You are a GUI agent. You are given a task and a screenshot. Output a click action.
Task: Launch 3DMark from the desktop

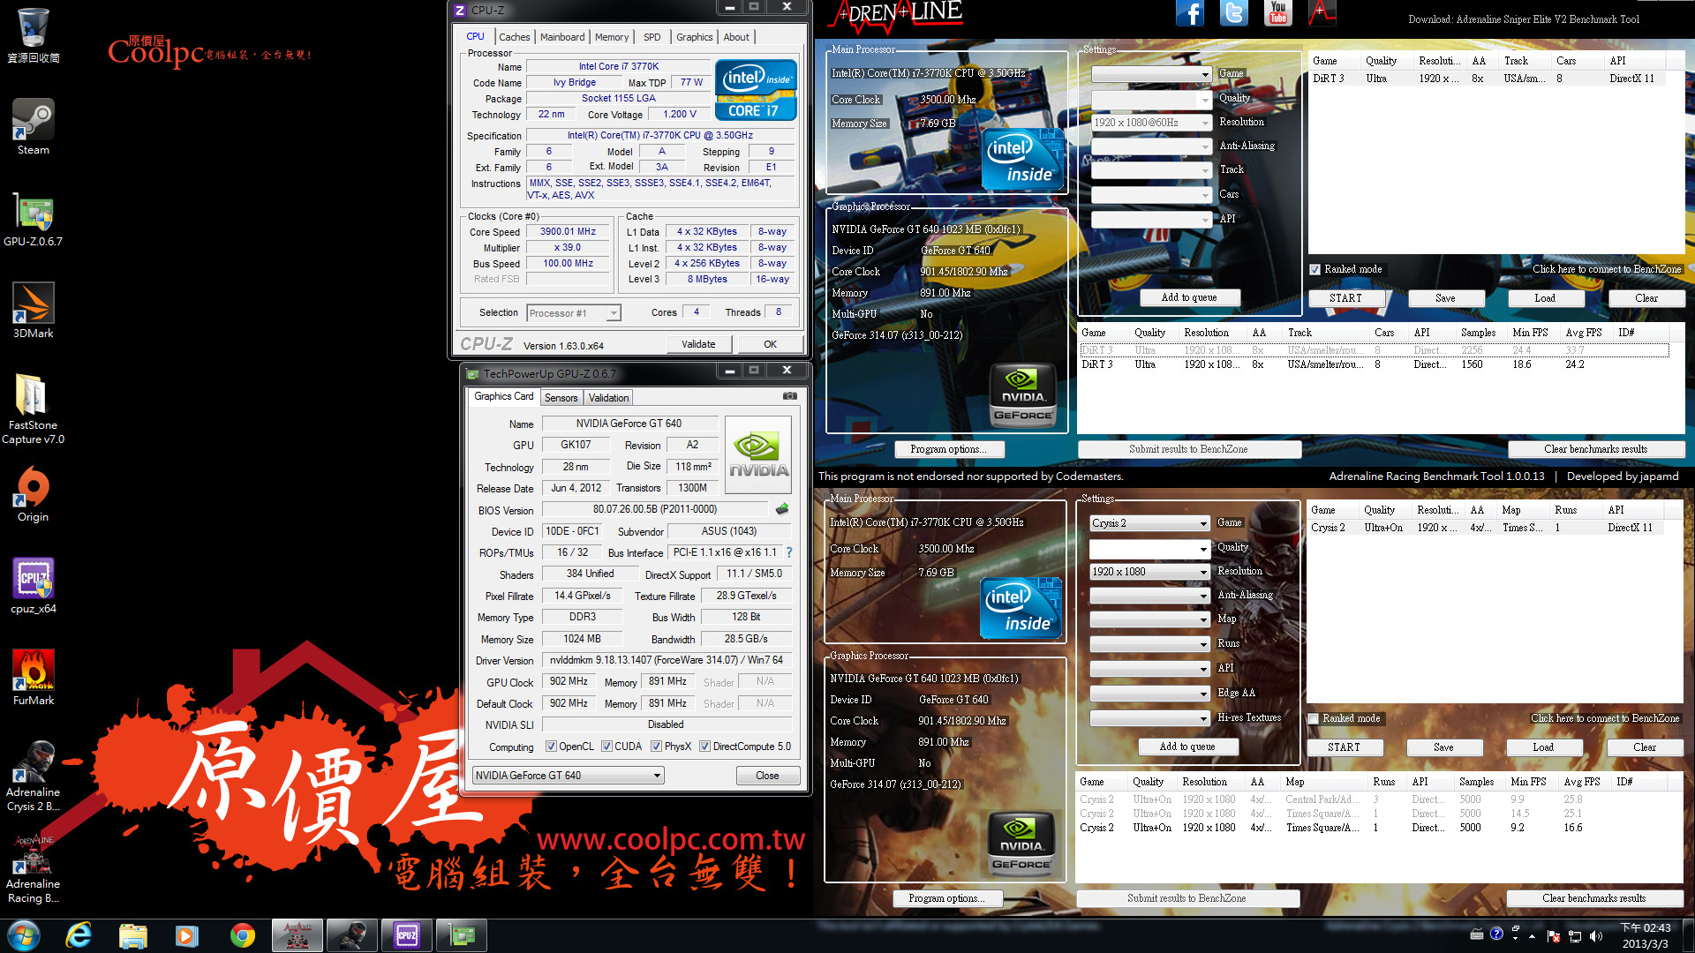pyautogui.click(x=33, y=310)
